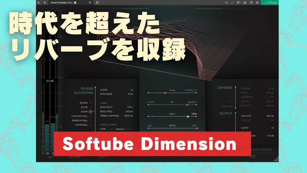Choose the Concert Hall algorithm
307x173 pixels.
pyautogui.click(x=90, y=116)
